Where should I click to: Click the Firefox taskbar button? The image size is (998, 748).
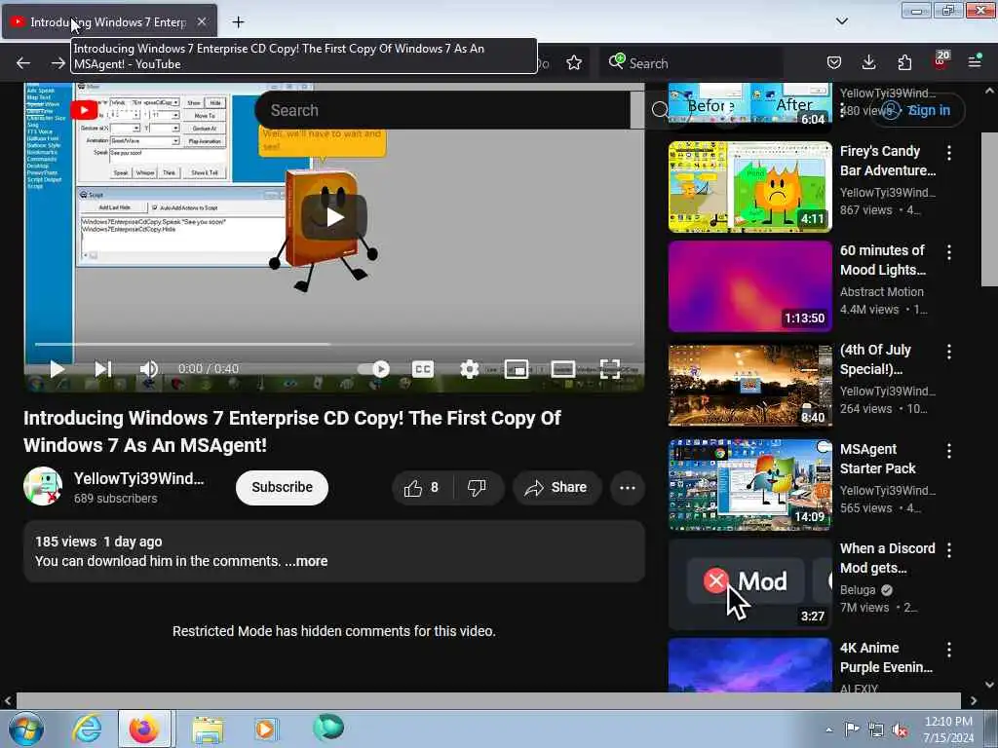pyautogui.click(x=144, y=729)
